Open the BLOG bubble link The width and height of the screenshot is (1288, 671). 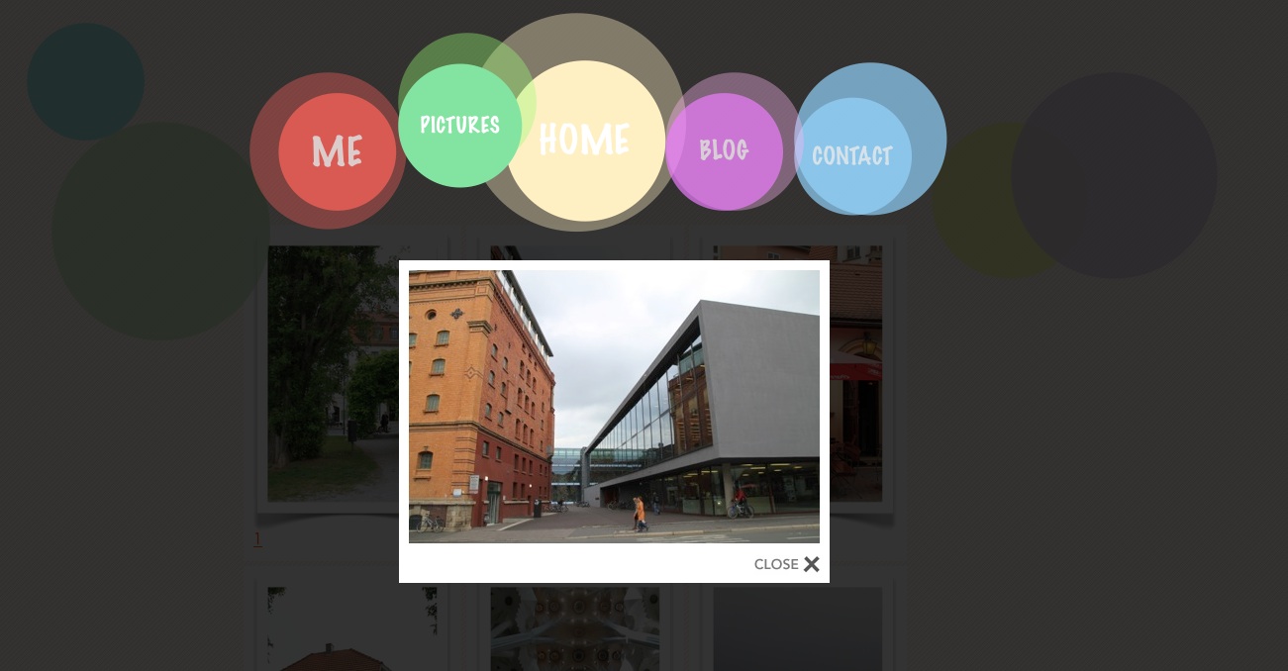724,151
